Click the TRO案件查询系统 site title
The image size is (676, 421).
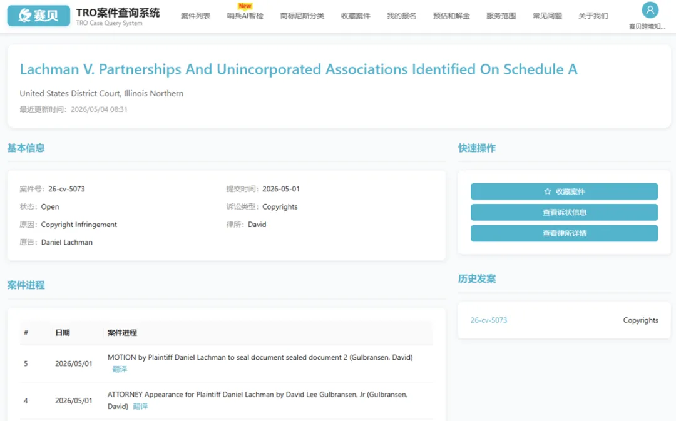click(118, 13)
